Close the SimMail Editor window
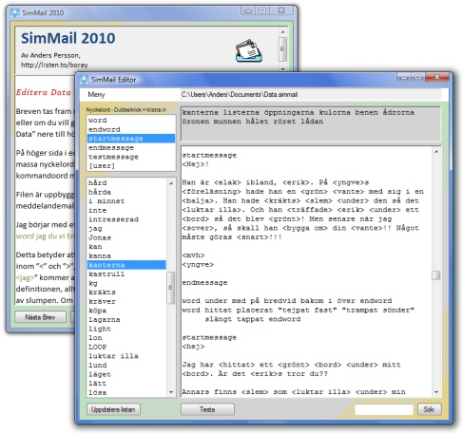The height and width of the screenshot is (434, 462). [437, 77]
